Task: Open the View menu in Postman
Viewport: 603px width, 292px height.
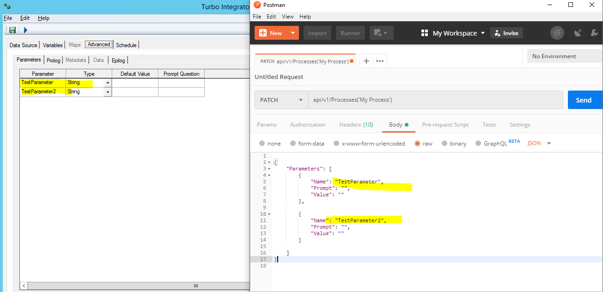Action: click(x=288, y=16)
